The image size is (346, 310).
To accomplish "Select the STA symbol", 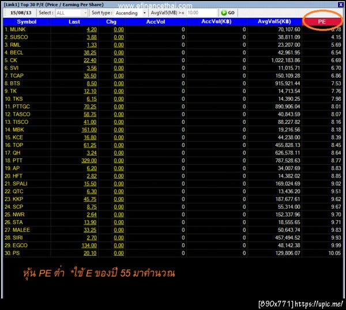I will pyautogui.click(x=18, y=222).
